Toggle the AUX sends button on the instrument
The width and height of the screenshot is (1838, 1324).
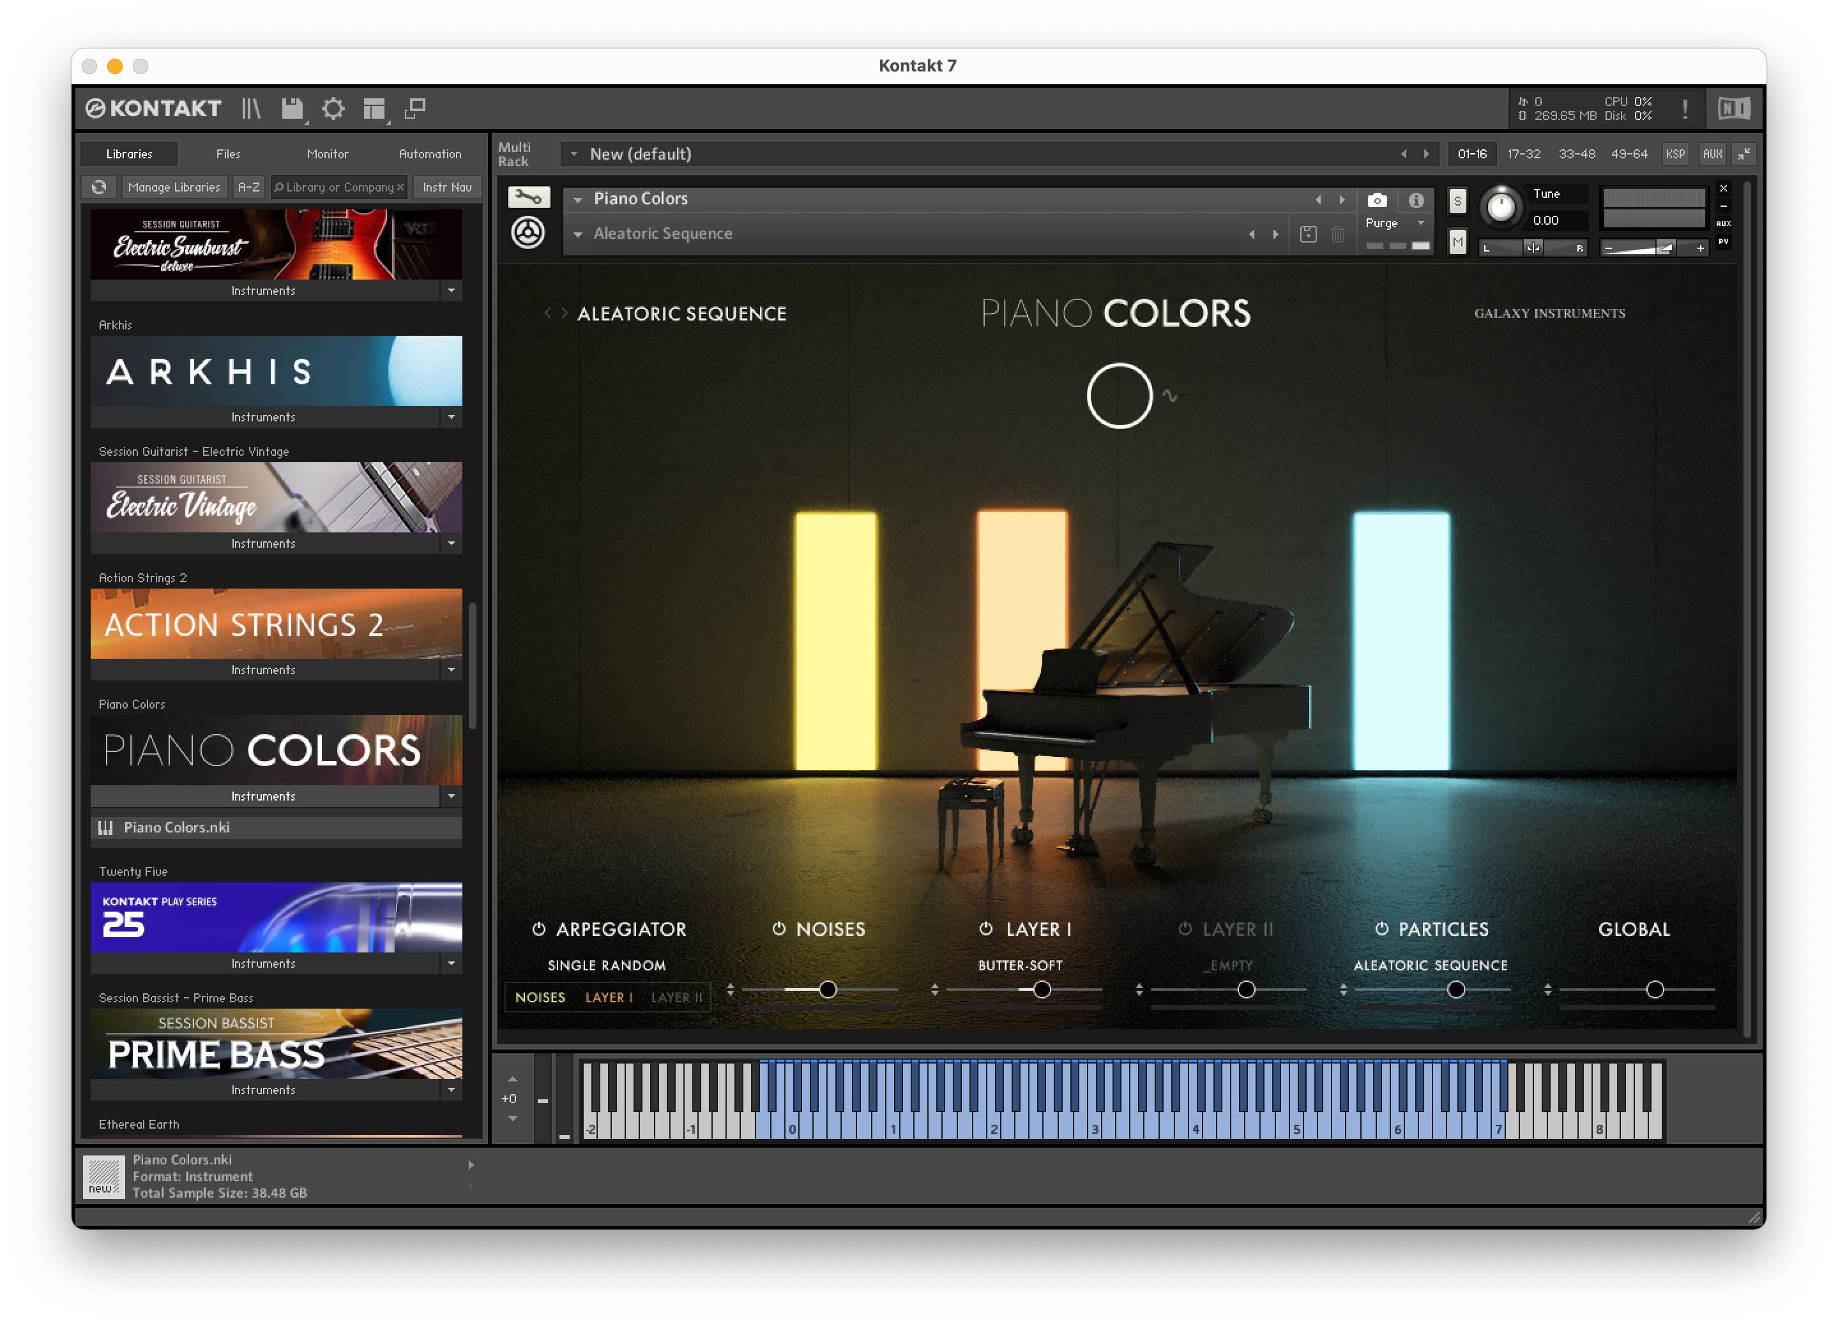pyautogui.click(x=1724, y=223)
